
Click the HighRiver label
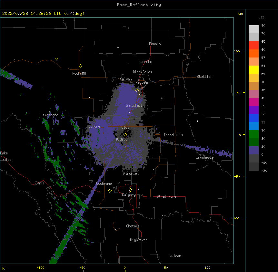coord(139,240)
